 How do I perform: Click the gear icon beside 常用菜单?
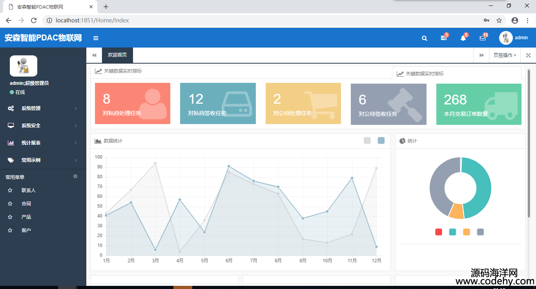[75, 177]
